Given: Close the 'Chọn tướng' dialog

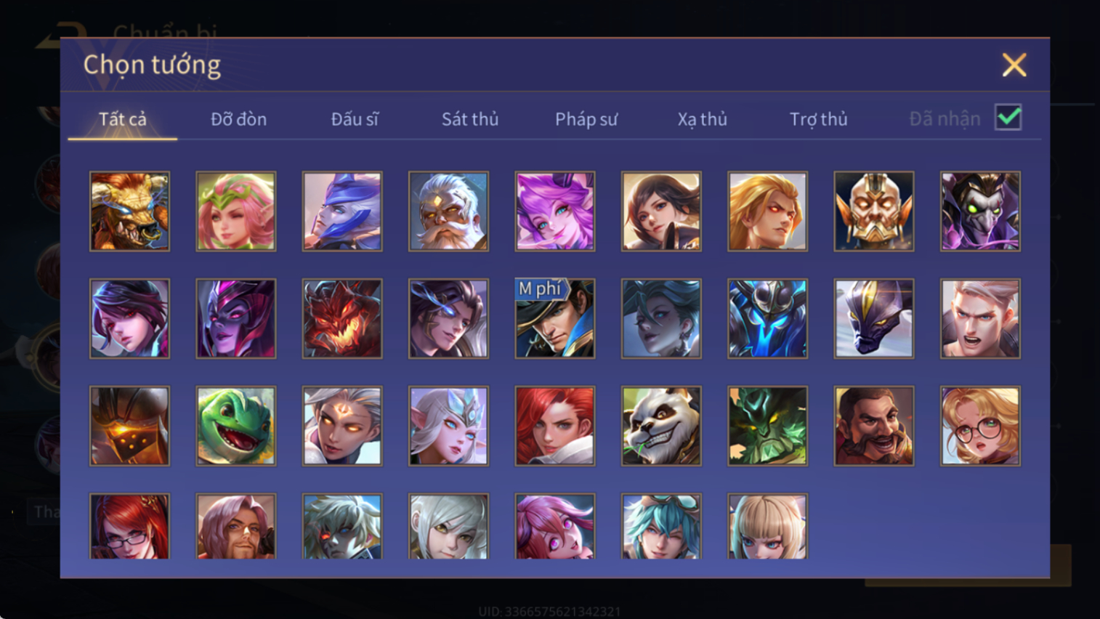Looking at the screenshot, I should click(1014, 65).
